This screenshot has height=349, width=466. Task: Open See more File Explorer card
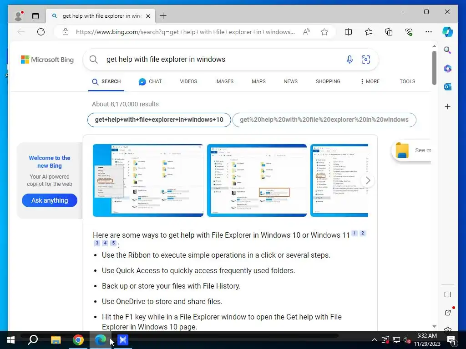(411, 150)
